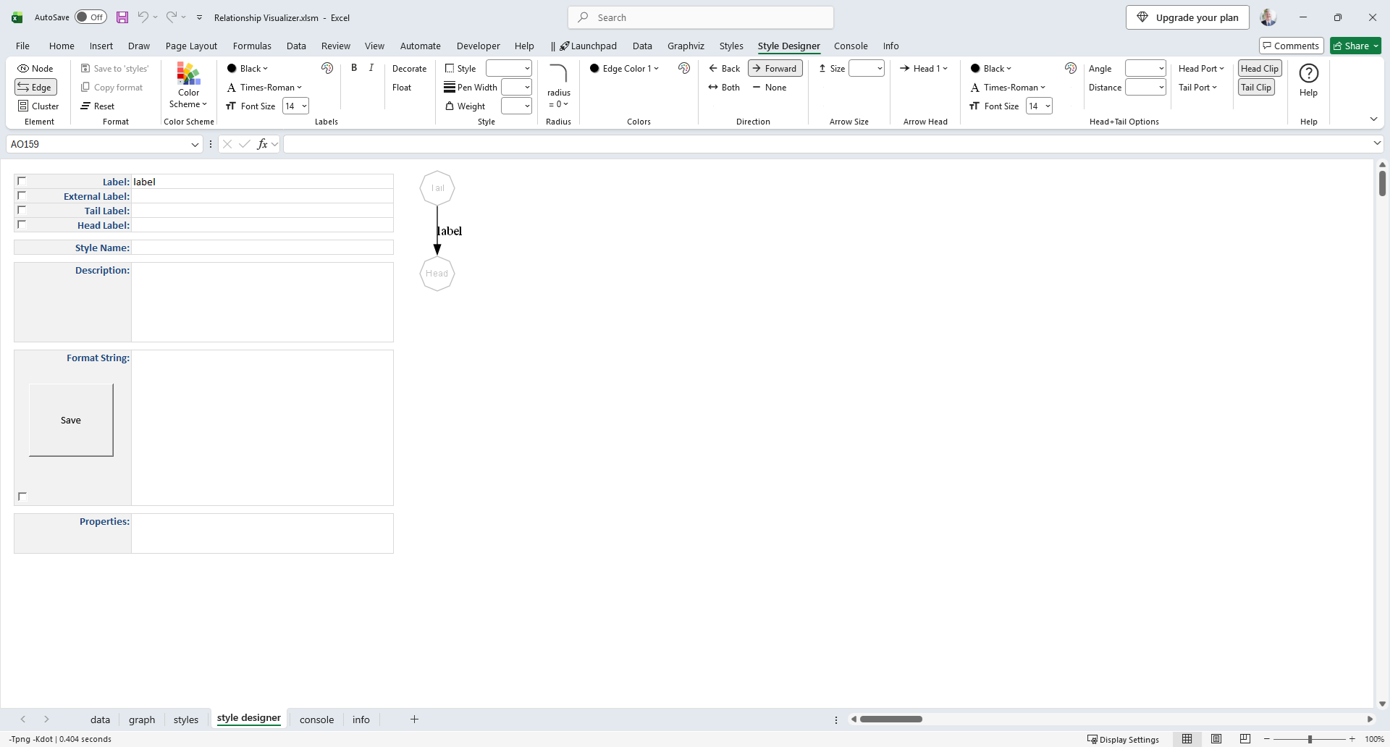The image size is (1390, 747).
Task: Open the Launchpad ribbon tab
Action: pos(588,46)
